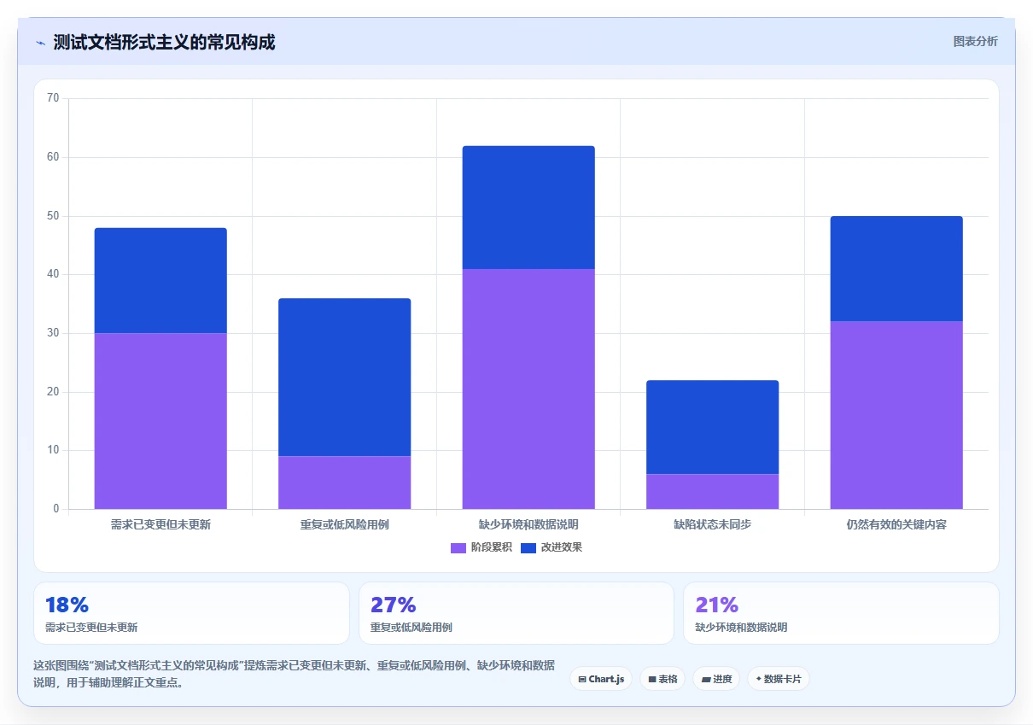Click the purple 阶段累积 legend swatch

click(458, 548)
